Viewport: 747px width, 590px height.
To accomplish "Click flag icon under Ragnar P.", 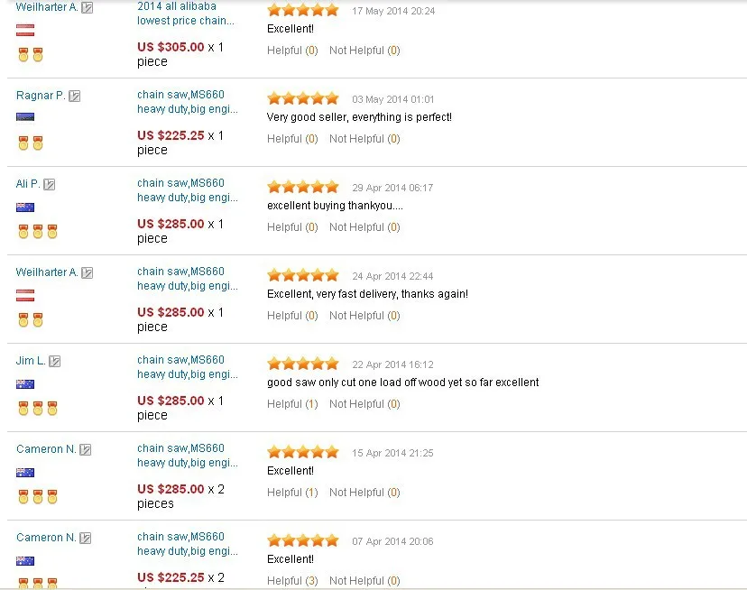I will point(25,116).
